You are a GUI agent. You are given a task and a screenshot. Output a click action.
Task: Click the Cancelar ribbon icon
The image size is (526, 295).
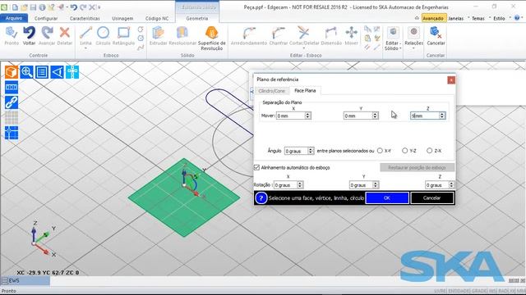436,33
